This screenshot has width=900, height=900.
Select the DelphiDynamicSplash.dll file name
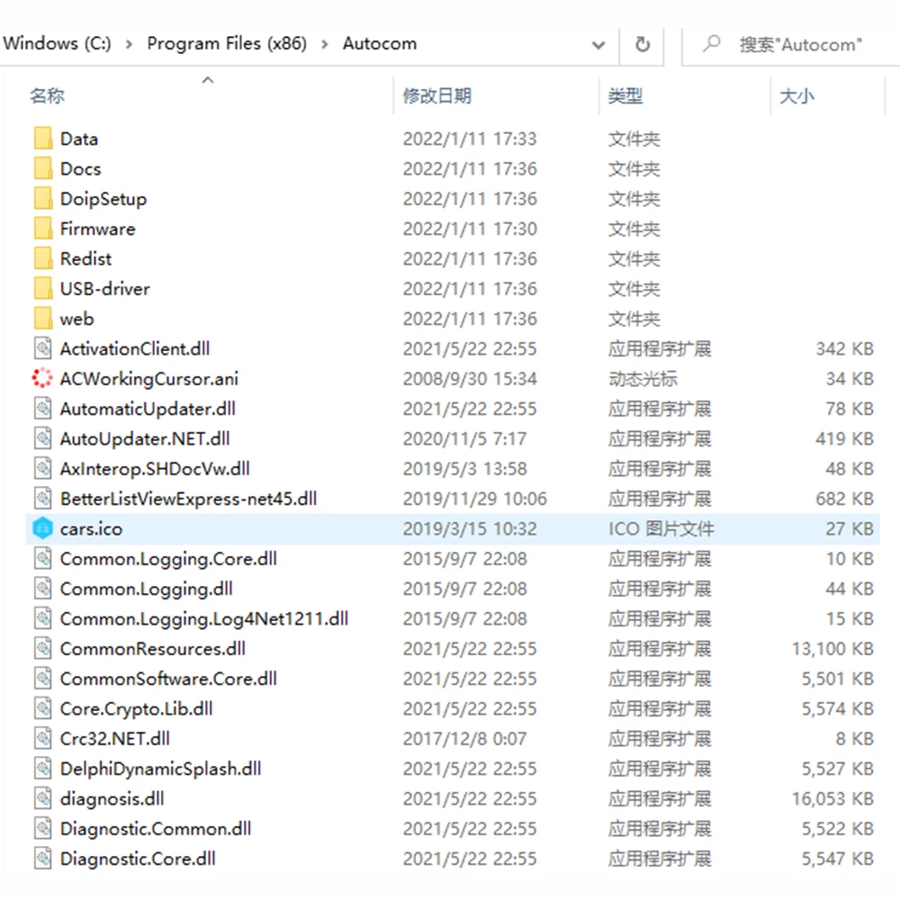[x=161, y=769]
